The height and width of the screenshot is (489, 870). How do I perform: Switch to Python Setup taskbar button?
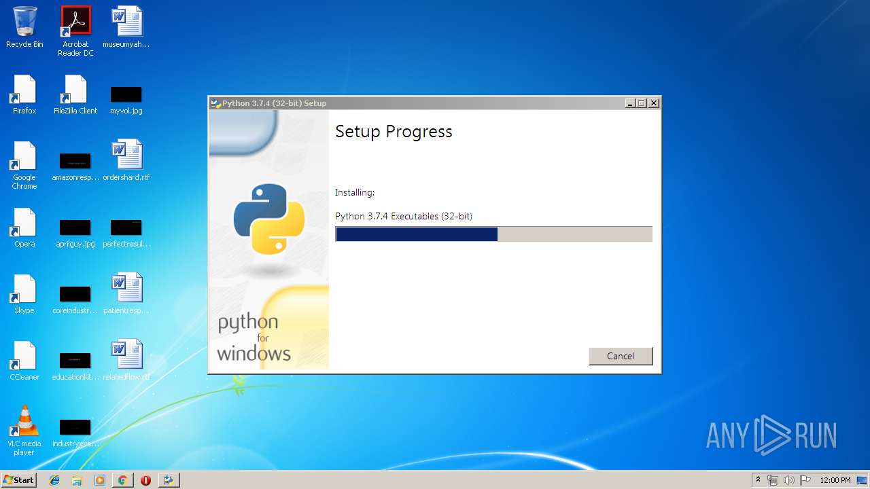(x=169, y=480)
